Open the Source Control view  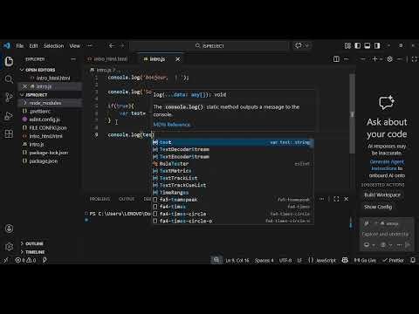pyautogui.click(x=9, y=97)
